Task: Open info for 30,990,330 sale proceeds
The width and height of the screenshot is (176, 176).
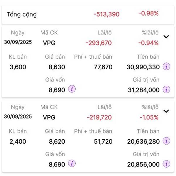Action: 166,67
